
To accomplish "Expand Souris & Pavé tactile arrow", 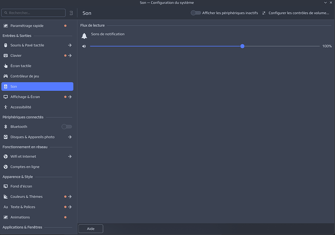I will click(x=70, y=45).
